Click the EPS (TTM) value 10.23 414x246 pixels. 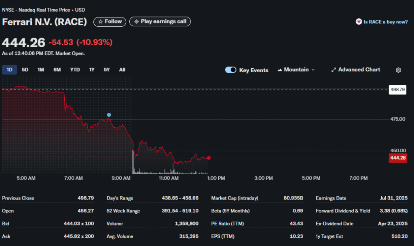(x=296, y=236)
